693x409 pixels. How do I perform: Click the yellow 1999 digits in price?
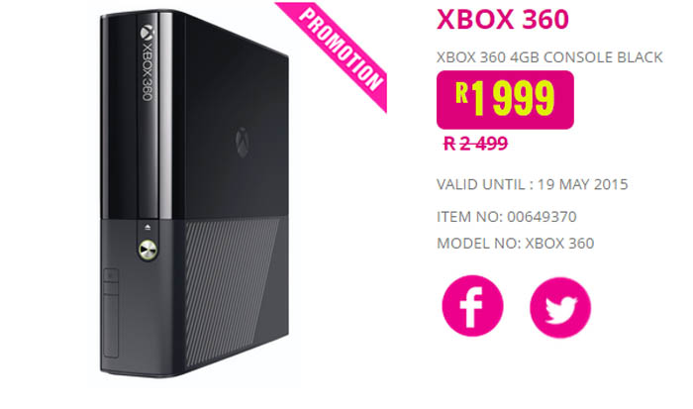pos(513,99)
